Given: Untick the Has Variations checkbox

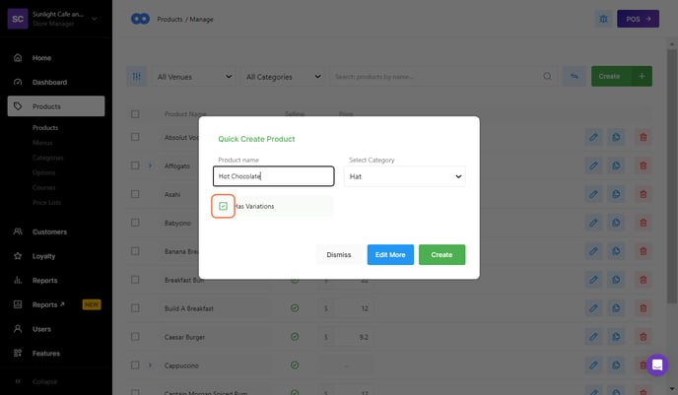Looking at the screenshot, I should pyautogui.click(x=224, y=206).
